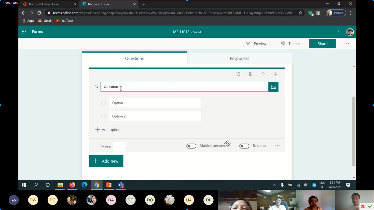This screenshot has width=374, height=210.
Task: Launch Firefox from the taskbar
Action: coord(72,185)
